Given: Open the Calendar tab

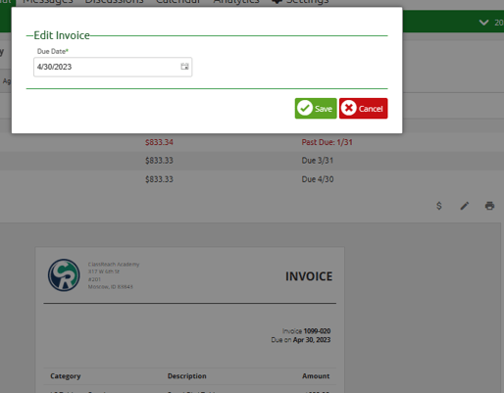Looking at the screenshot, I should pyautogui.click(x=178, y=2).
